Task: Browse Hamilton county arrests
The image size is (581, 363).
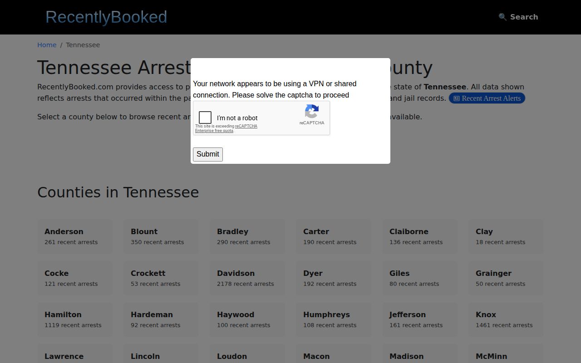Action: coord(75,319)
